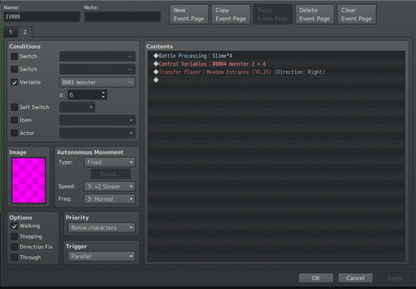Image resolution: width=416 pixels, height=289 pixels.
Task: Open the Trigger dropdown showing Parallel
Action: [101, 256]
